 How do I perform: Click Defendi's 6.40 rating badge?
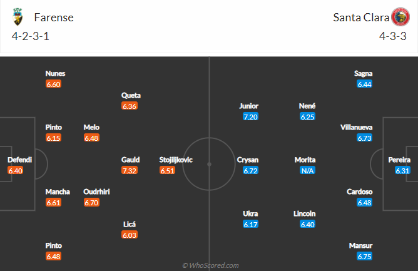click(16, 170)
